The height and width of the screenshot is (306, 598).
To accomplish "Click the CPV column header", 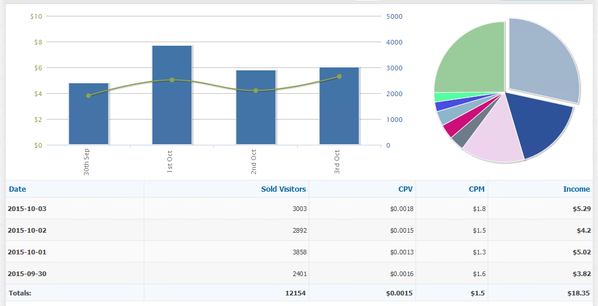I will (x=405, y=189).
